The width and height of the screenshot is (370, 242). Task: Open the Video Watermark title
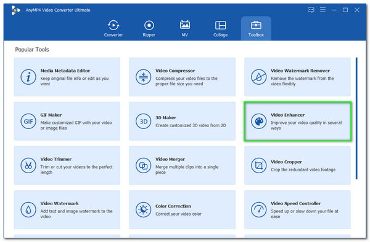click(59, 203)
